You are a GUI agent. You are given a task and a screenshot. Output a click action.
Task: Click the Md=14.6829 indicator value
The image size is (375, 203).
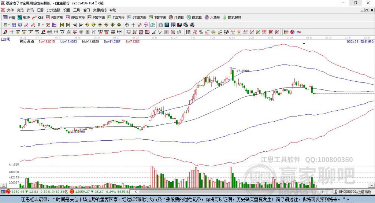point(90,41)
